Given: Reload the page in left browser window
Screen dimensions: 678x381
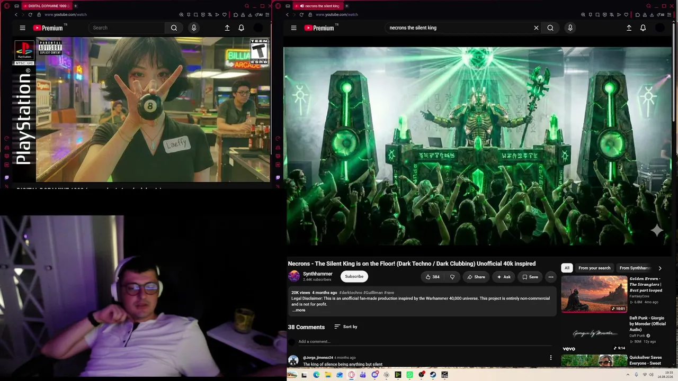Looking at the screenshot, I should tap(30, 15).
